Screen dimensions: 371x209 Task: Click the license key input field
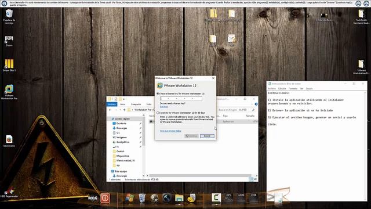[181, 99]
